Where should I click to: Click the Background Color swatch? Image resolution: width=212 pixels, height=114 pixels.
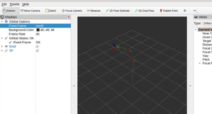(x=38, y=30)
